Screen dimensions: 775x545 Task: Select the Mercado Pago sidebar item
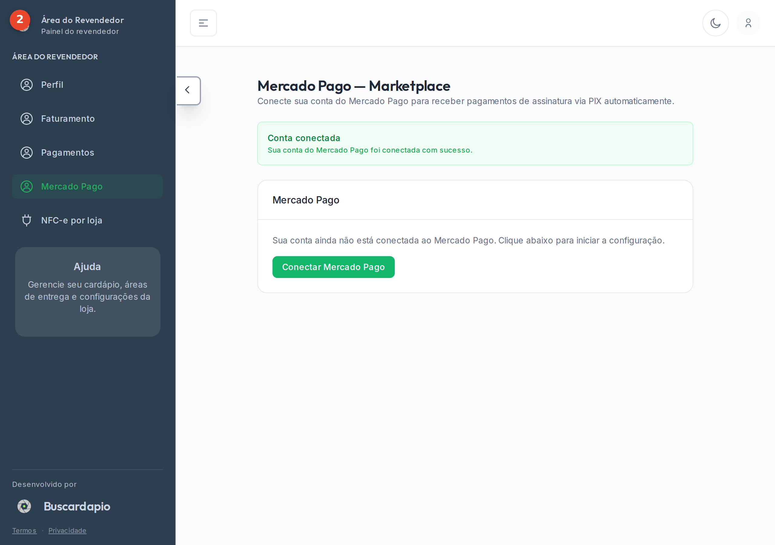point(87,187)
